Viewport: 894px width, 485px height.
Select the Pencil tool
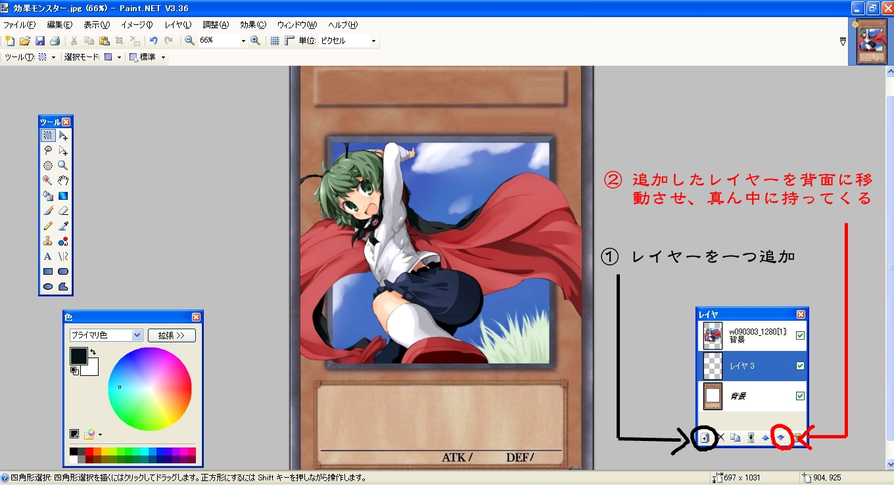click(x=48, y=226)
